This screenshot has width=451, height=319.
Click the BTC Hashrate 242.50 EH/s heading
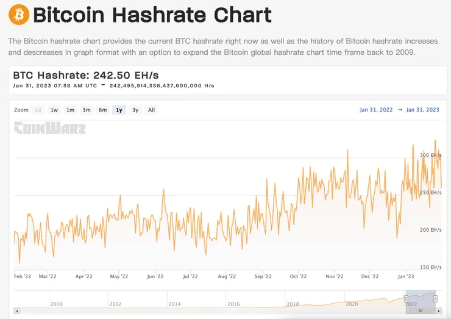click(86, 75)
